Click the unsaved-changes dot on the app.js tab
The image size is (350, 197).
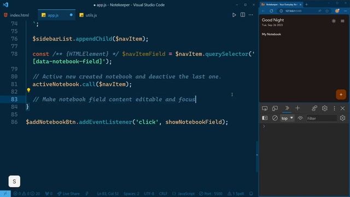pyautogui.click(x=71, y=15)
